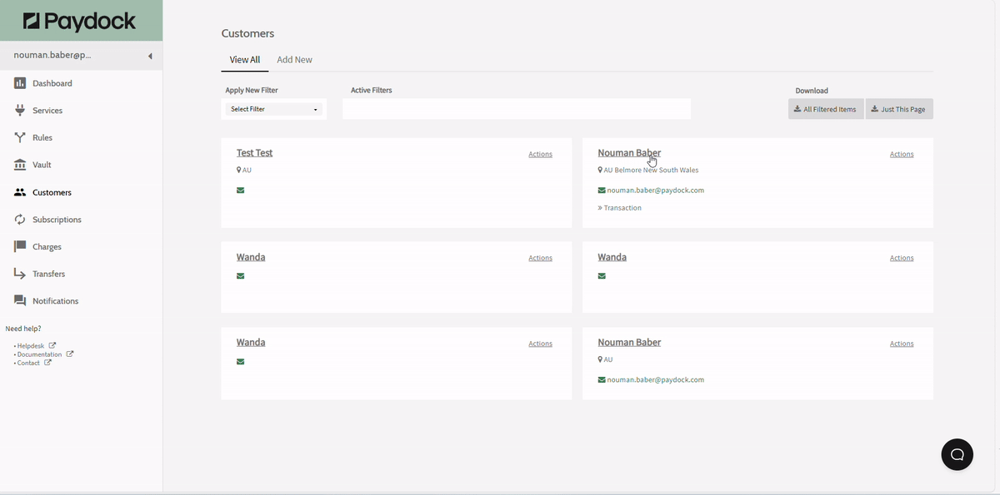Viewport: 1000px width, 495px height.
Task: Switch to the Add New tab
Action: click(x=294, y=60)
